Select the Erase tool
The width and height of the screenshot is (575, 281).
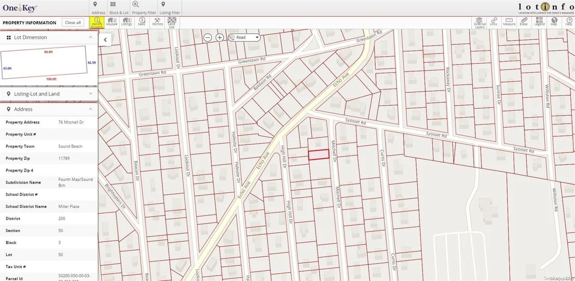pyautogui.click(x=524, y=22)
